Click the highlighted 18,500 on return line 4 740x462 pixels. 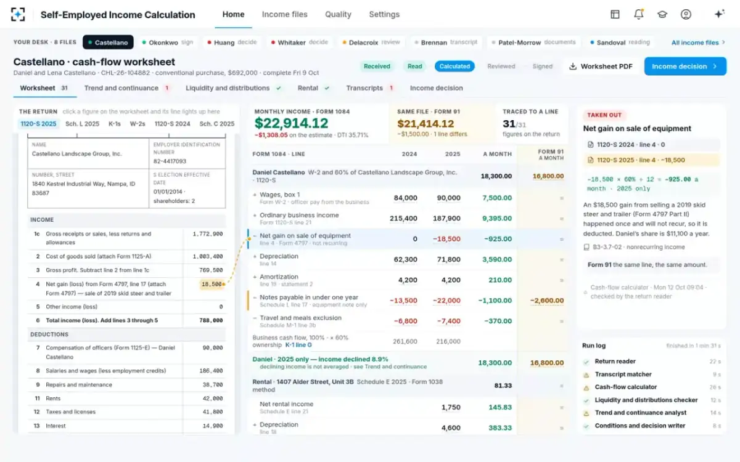[212, 284]
